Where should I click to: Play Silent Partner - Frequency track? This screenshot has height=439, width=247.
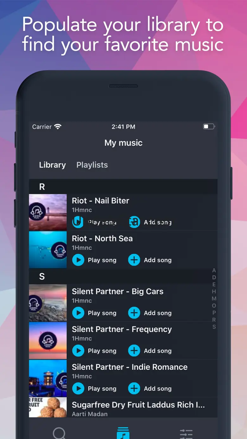pos(78,351)
